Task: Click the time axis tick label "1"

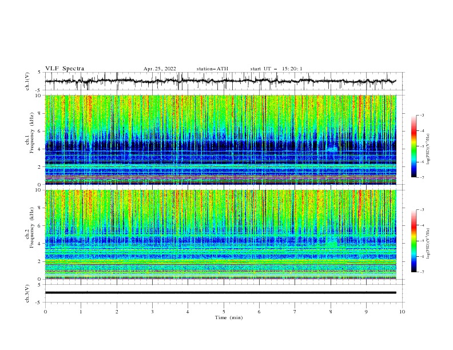Action: (81, 312)
